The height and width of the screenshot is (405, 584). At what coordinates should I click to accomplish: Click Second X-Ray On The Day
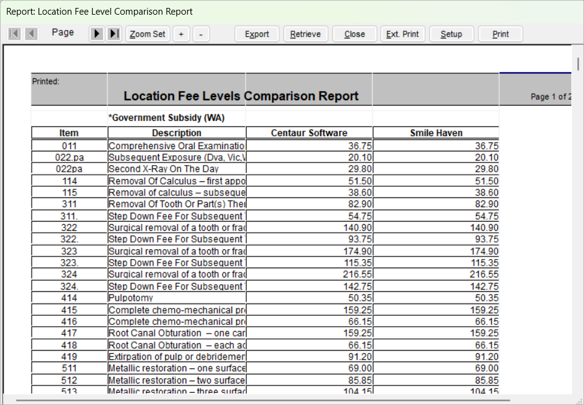click(163, 169)
